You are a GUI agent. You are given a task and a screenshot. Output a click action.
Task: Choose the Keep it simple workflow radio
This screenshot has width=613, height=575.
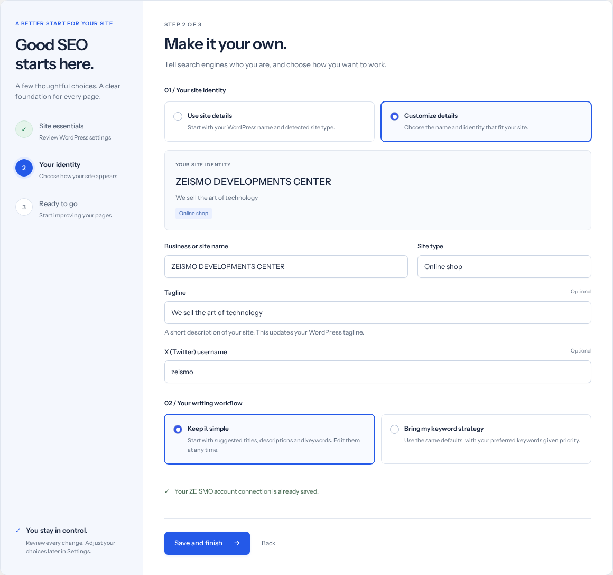point(178,429)
